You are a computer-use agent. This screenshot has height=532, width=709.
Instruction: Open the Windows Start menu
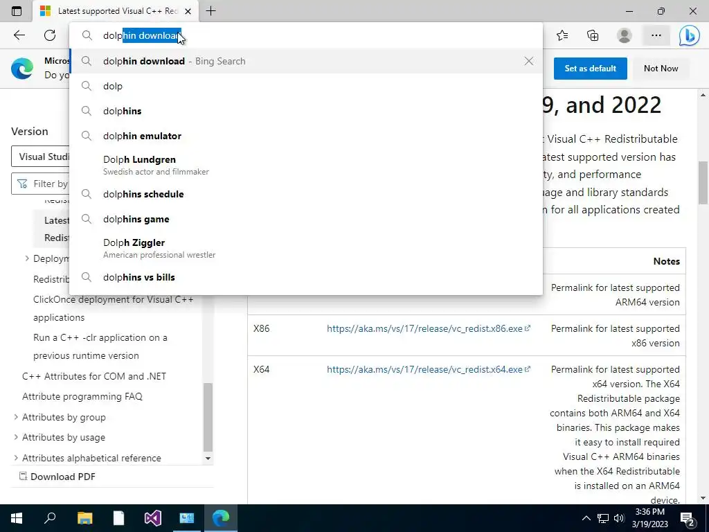pos(17,518)
